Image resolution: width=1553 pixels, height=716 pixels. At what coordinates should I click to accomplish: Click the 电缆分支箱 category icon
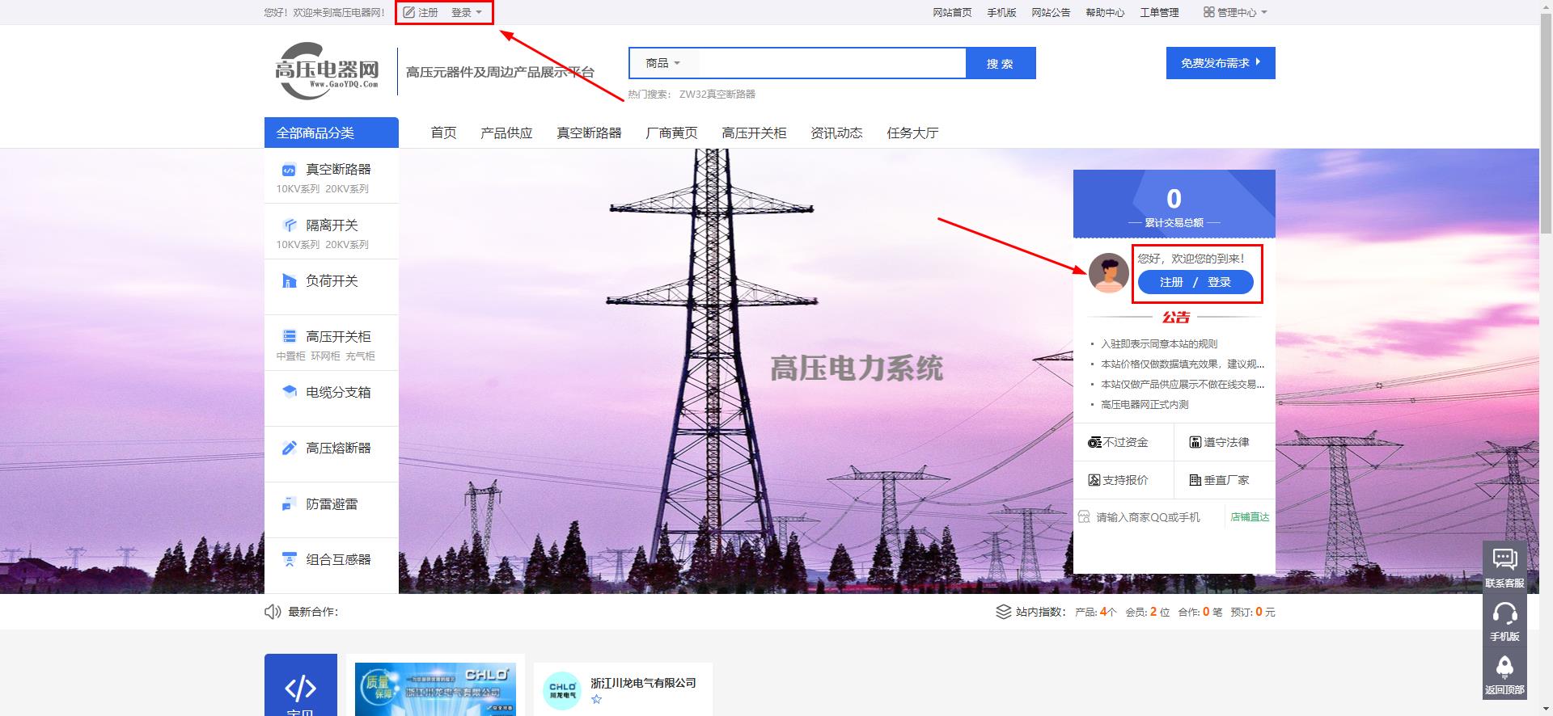tap(288, 392)
